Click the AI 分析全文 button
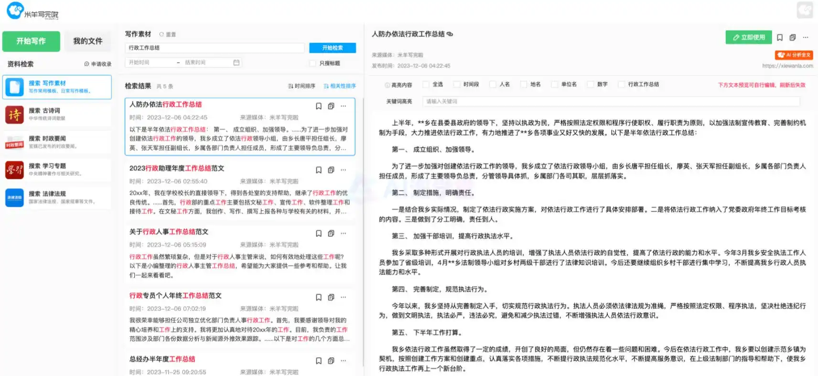 (794, 55)
